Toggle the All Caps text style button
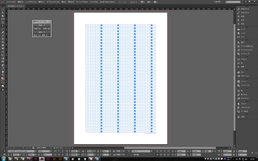Image resolution: width=258 pixels, height=161 pixels. [x=55, y=151]
